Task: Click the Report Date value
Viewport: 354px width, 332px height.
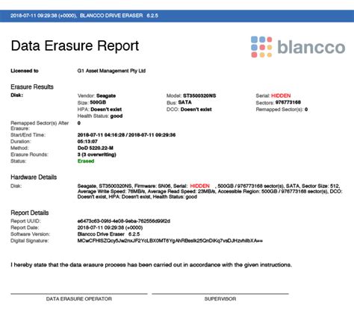Action: click(x=110, y=228)
